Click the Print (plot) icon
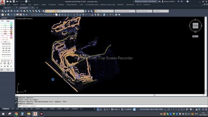The width and height of the screenshot is (208, 117). (26, 1)
